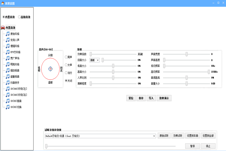Select the 超重低音 music note icon
This screenshot has height=151, width=226.
(8, 76)
